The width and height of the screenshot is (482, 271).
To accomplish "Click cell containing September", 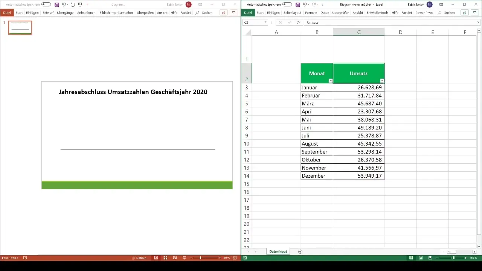I will (317, 152).
